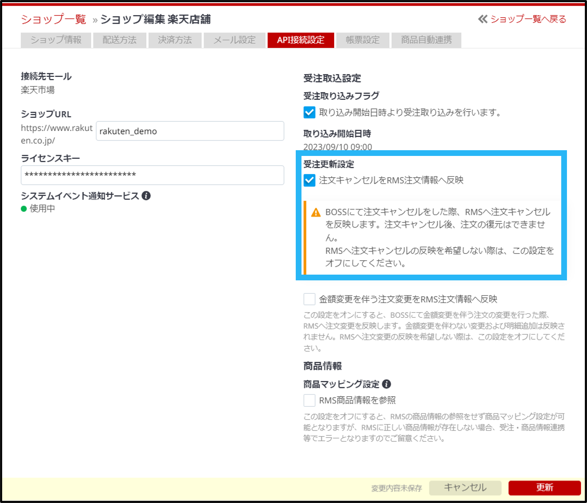Click the 取り込み開始日時より受注取り込みを行います label
The height and width of the screenshot is (503, 587).
pyautogui.click(x=410, y=113)
